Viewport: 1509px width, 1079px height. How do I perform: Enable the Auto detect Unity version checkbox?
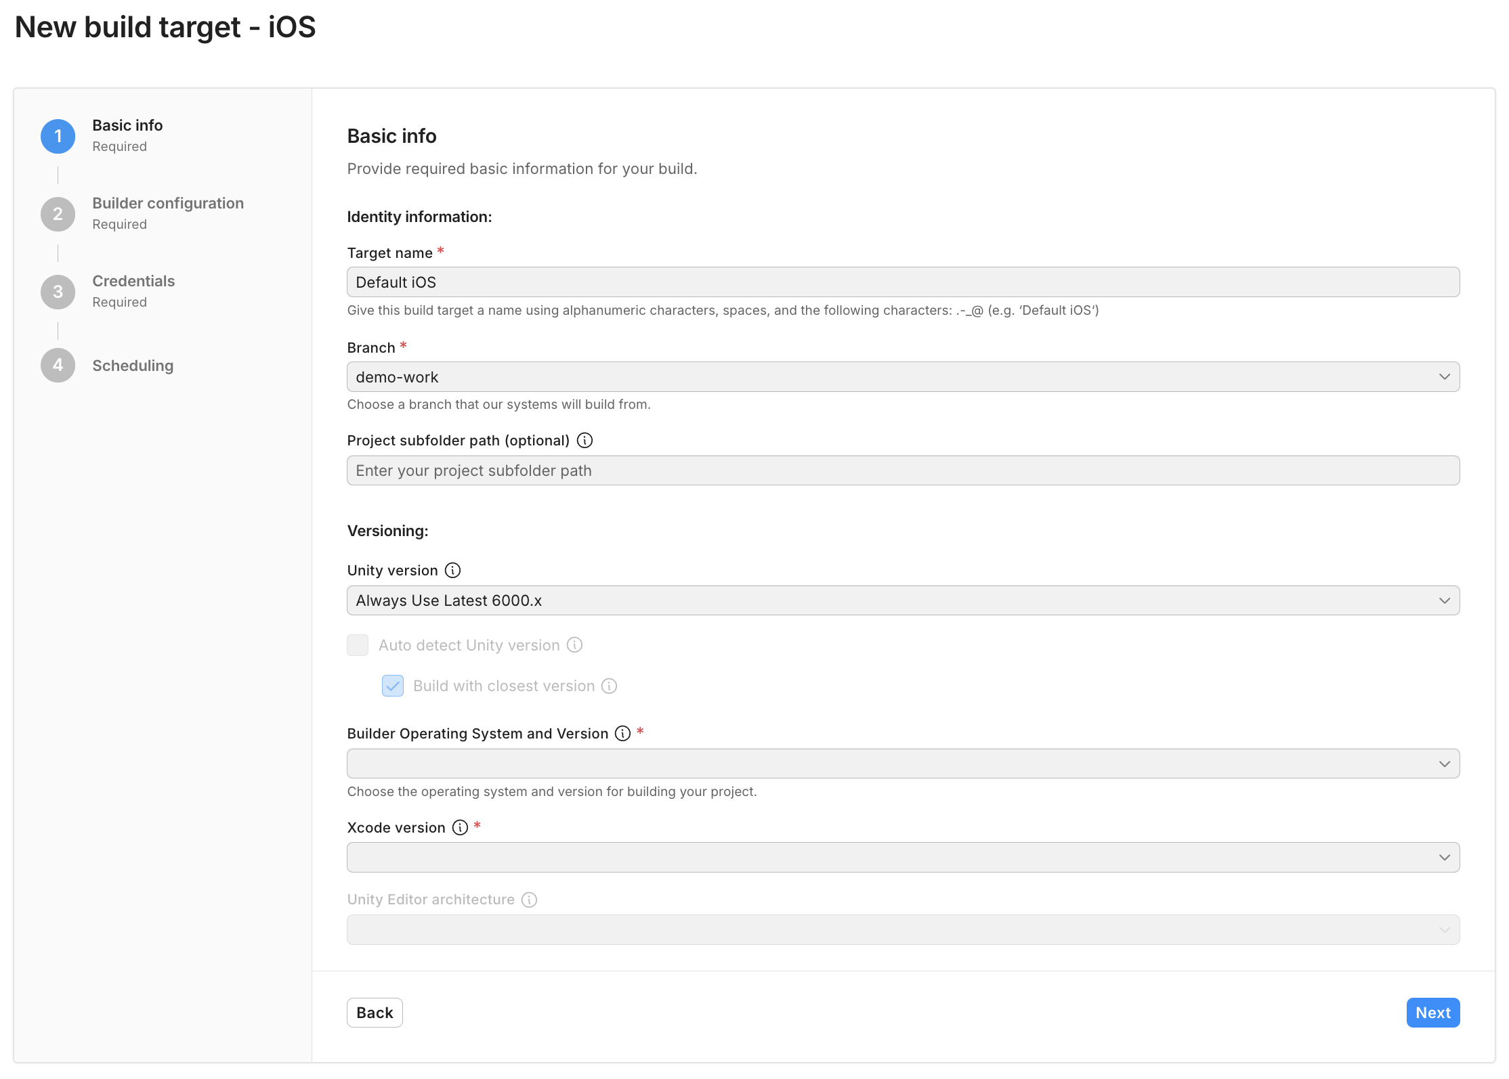[x=358, y=645]
